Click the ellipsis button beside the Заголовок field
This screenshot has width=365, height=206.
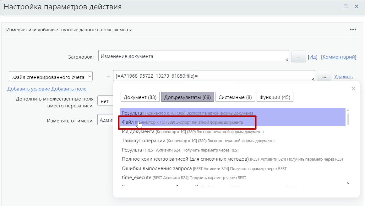tap(298, 57)
